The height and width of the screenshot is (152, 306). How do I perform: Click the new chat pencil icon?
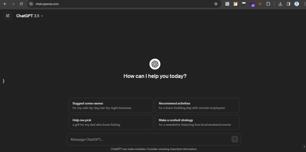pyautogui.click(x=7, y=16)
